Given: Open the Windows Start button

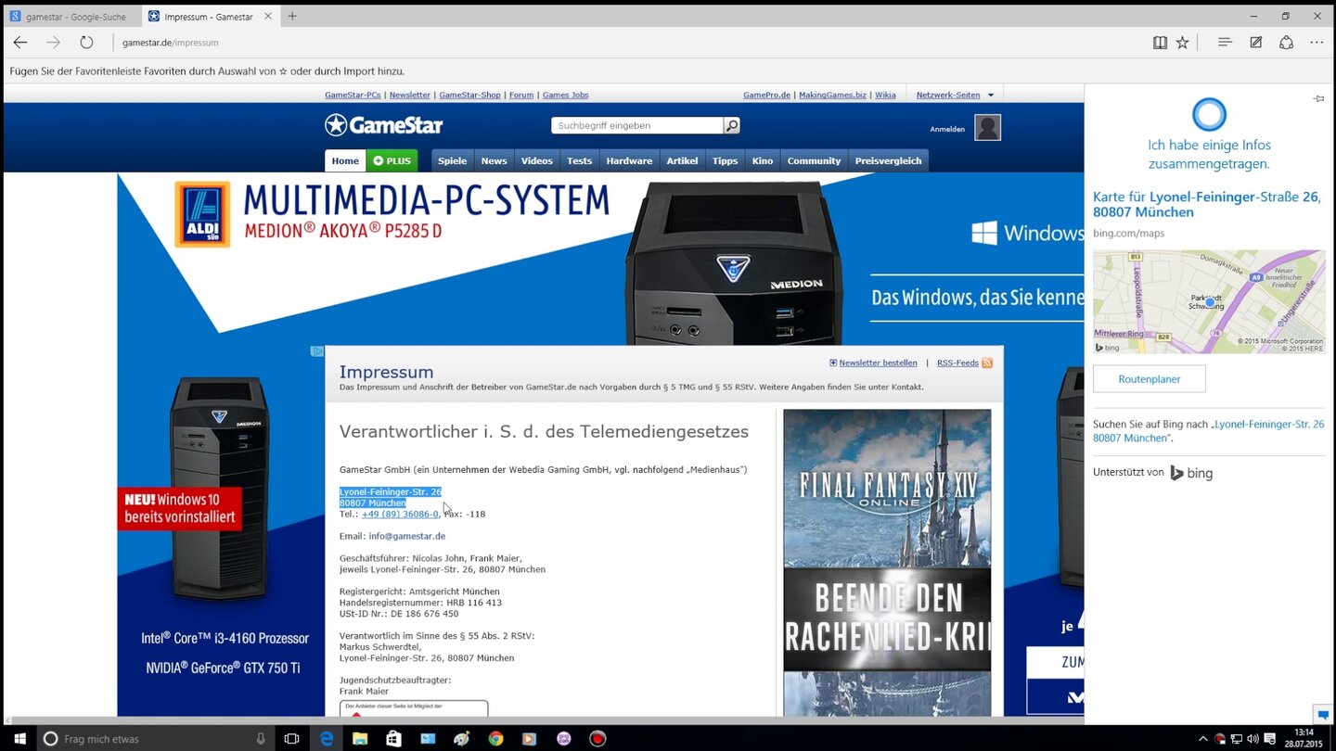Looking at the screenshot, I should click(x=19, y=739).
